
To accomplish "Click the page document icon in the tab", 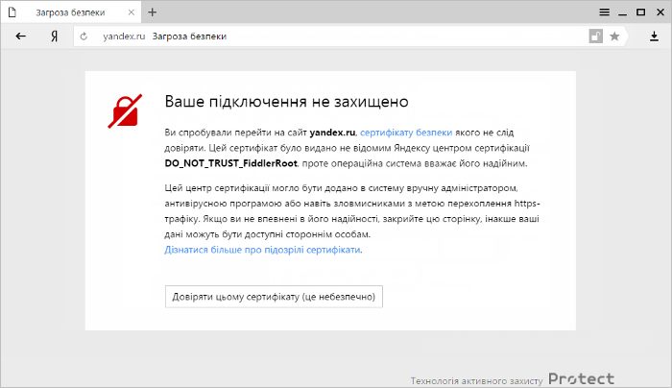I will coord(12,12).
